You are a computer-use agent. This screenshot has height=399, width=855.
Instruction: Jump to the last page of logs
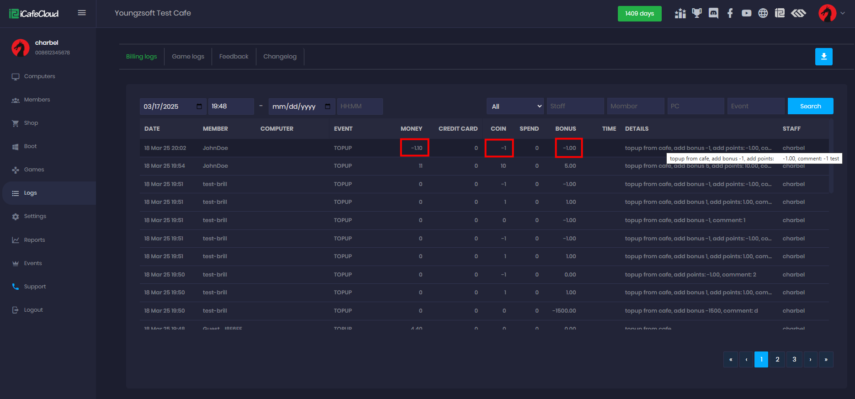tap(826, 359)
